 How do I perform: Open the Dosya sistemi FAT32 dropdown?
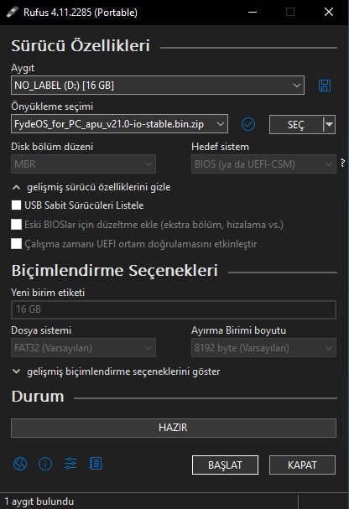[83, 348]
